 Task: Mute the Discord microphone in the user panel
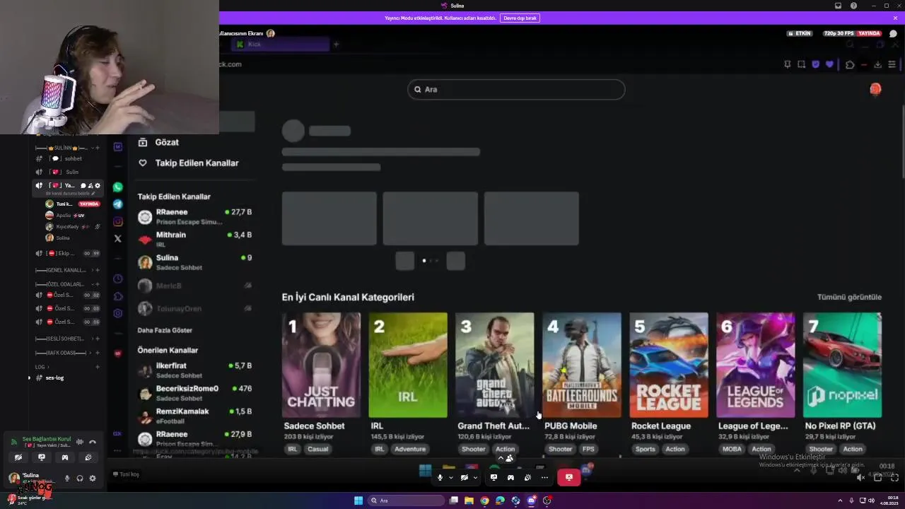[67, 479]
